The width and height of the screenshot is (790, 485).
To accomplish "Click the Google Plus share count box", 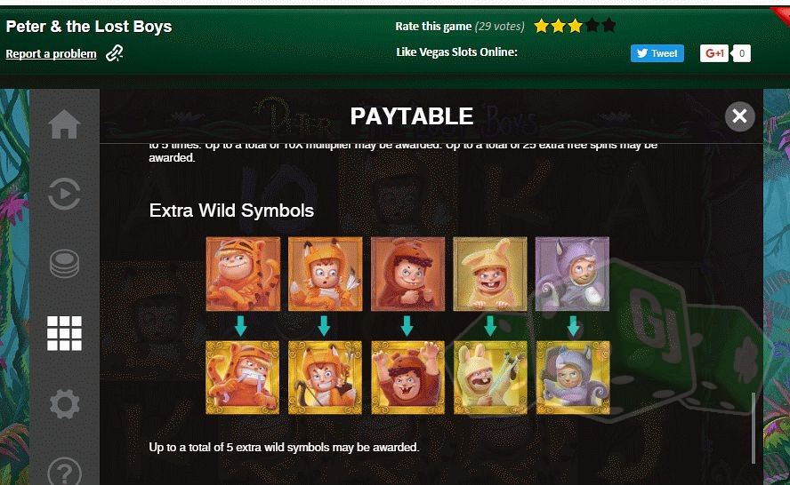I will coord(742,53).
